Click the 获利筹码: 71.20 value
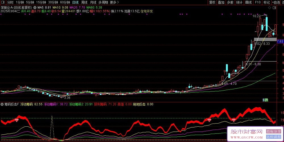 [105, 104]
